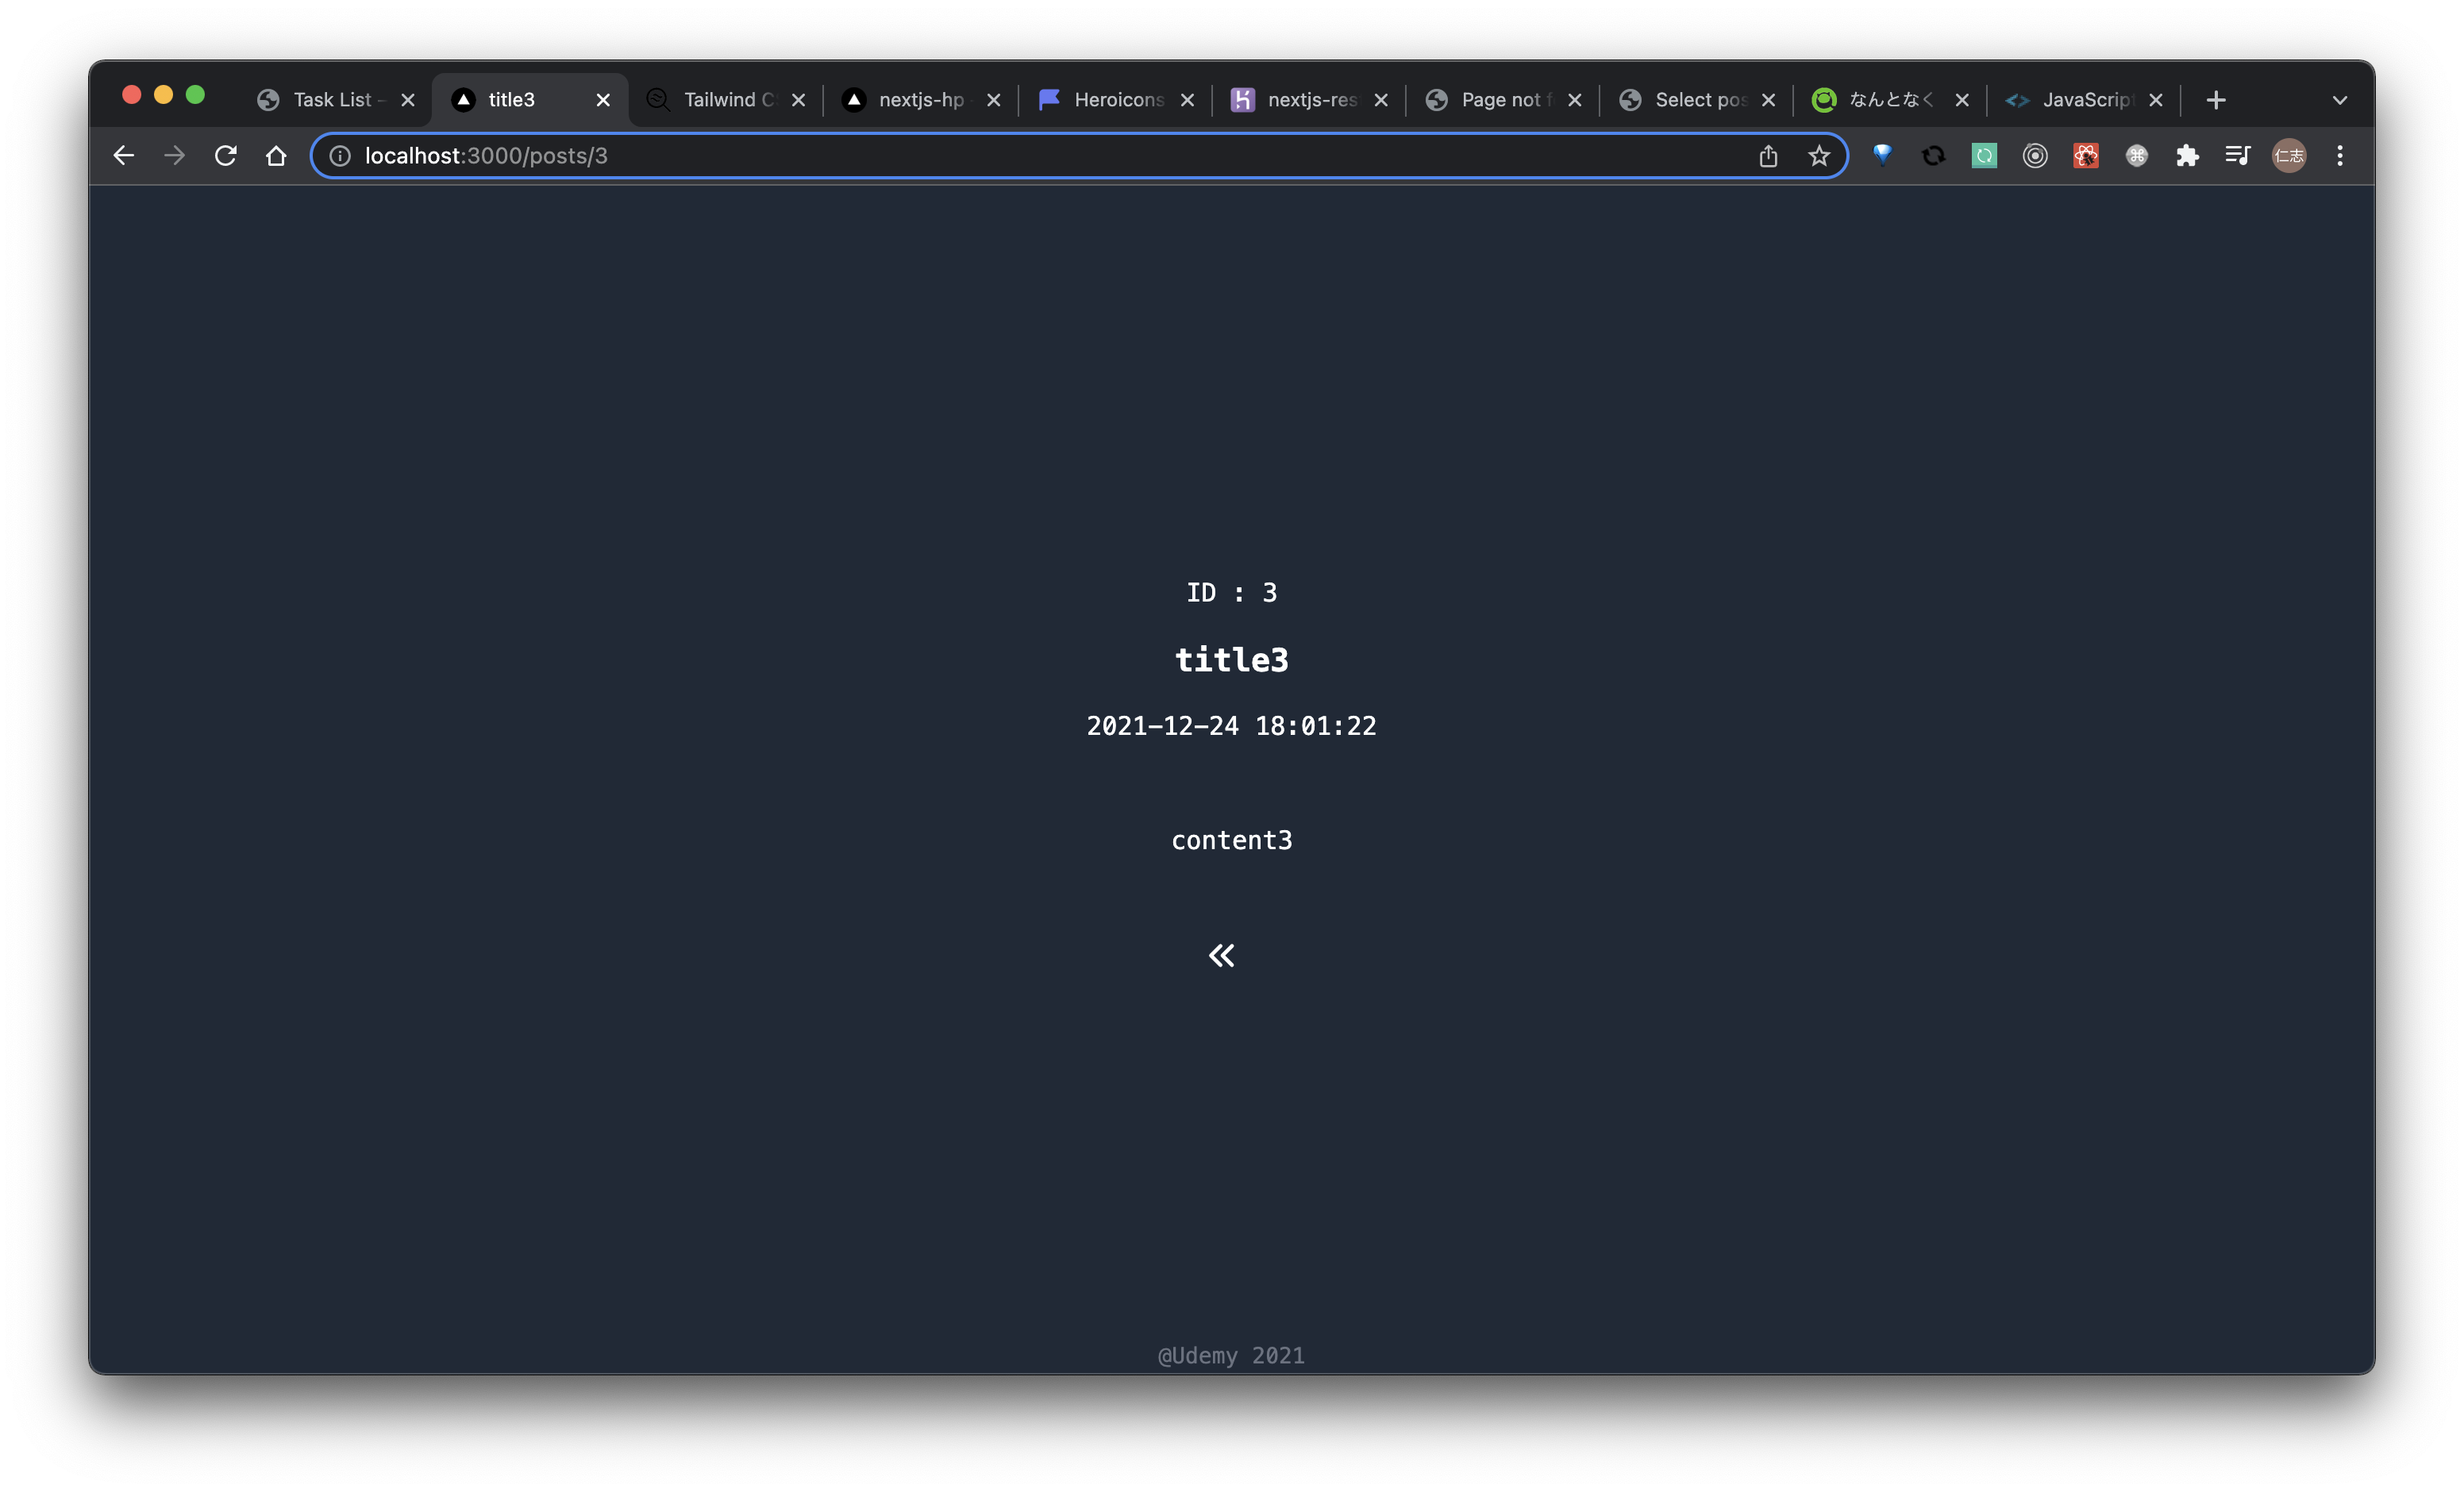Image resolution: width=2464 pixels, height=1492 pixels.
Task: Click the home icon in the toolbar
Action: pyautogui.click(x=277, y=156)
